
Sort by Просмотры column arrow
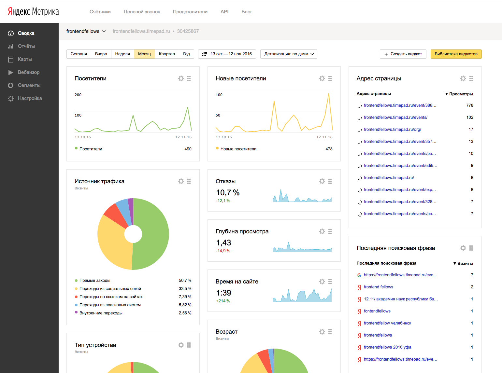(x=447, y=94)
